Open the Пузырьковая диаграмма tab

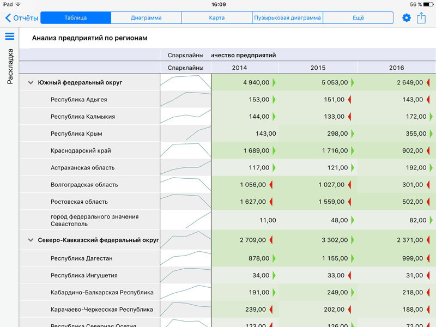click(x=287, y=18)
